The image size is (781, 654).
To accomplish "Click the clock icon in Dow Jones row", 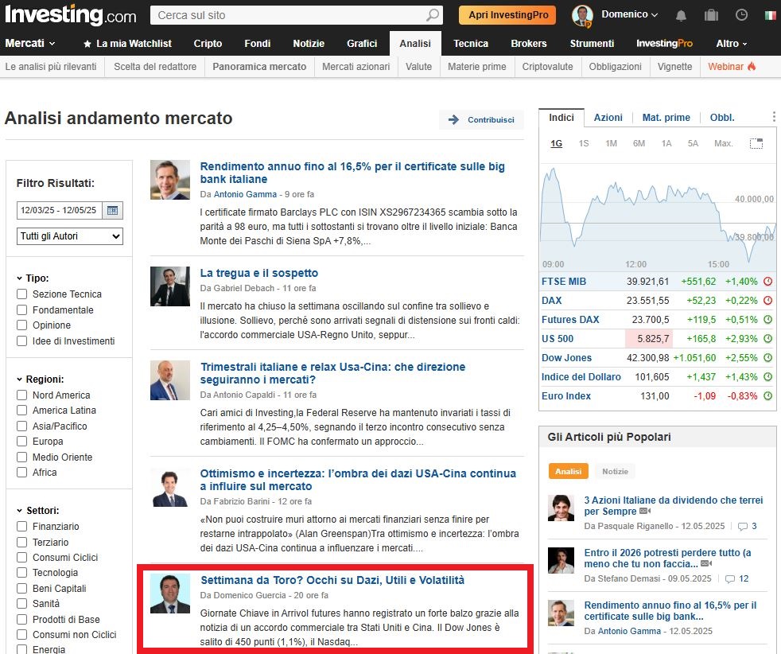I will [768, 358].
